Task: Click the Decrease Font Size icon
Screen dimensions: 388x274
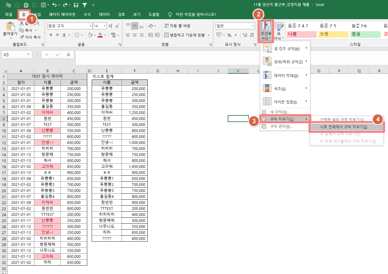Action: point(117,26)
